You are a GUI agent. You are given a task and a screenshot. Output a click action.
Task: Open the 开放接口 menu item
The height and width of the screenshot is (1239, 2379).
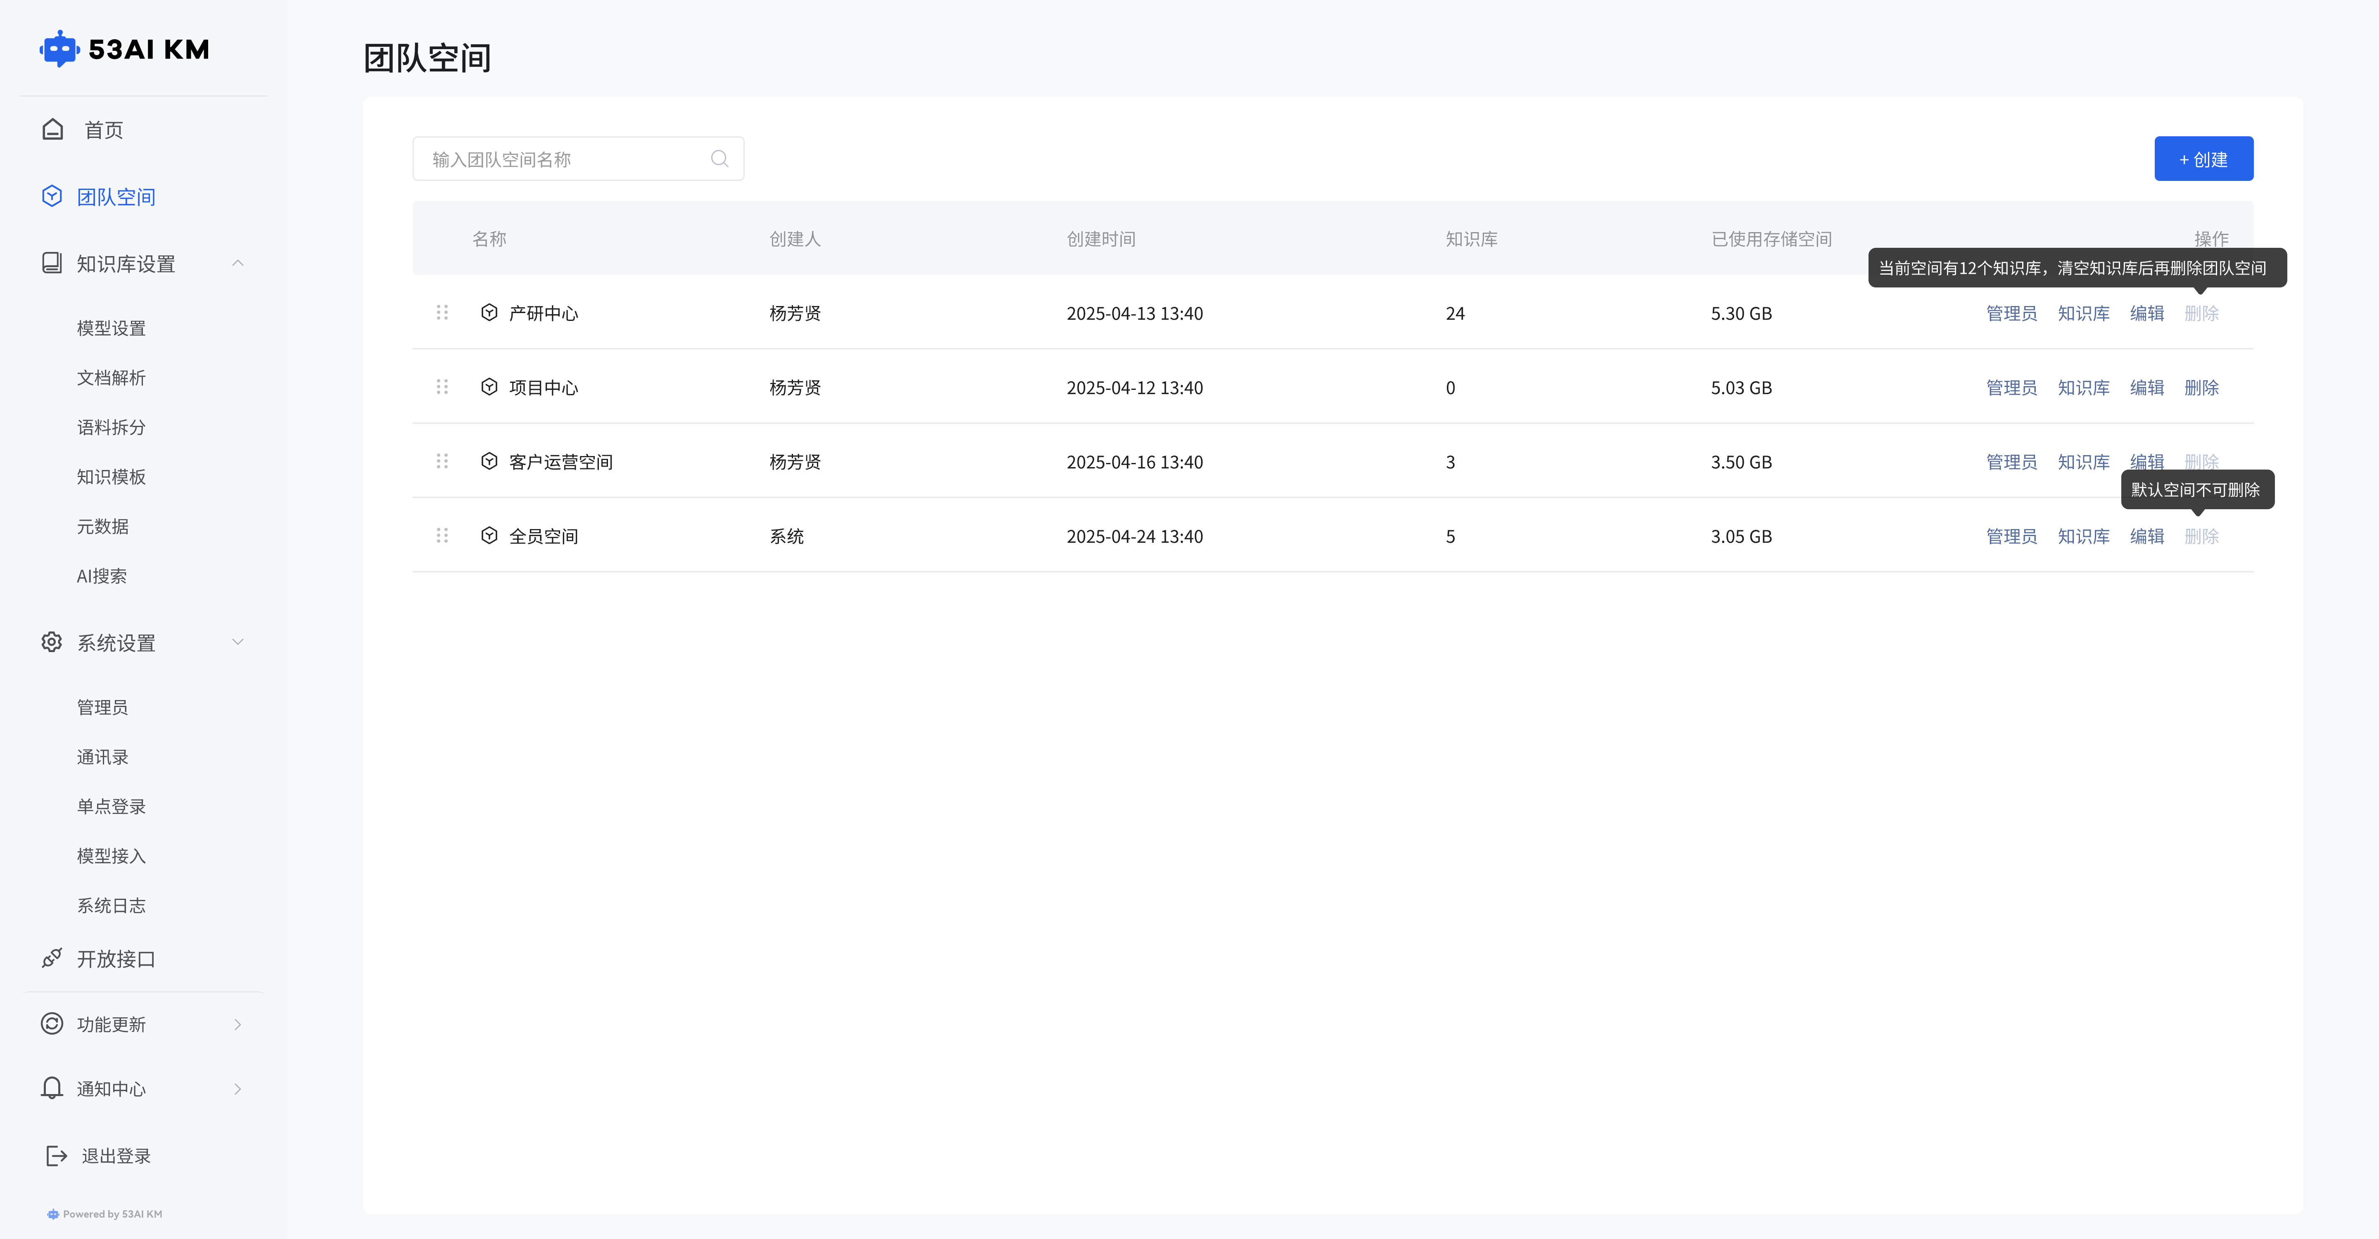[116, 958]
